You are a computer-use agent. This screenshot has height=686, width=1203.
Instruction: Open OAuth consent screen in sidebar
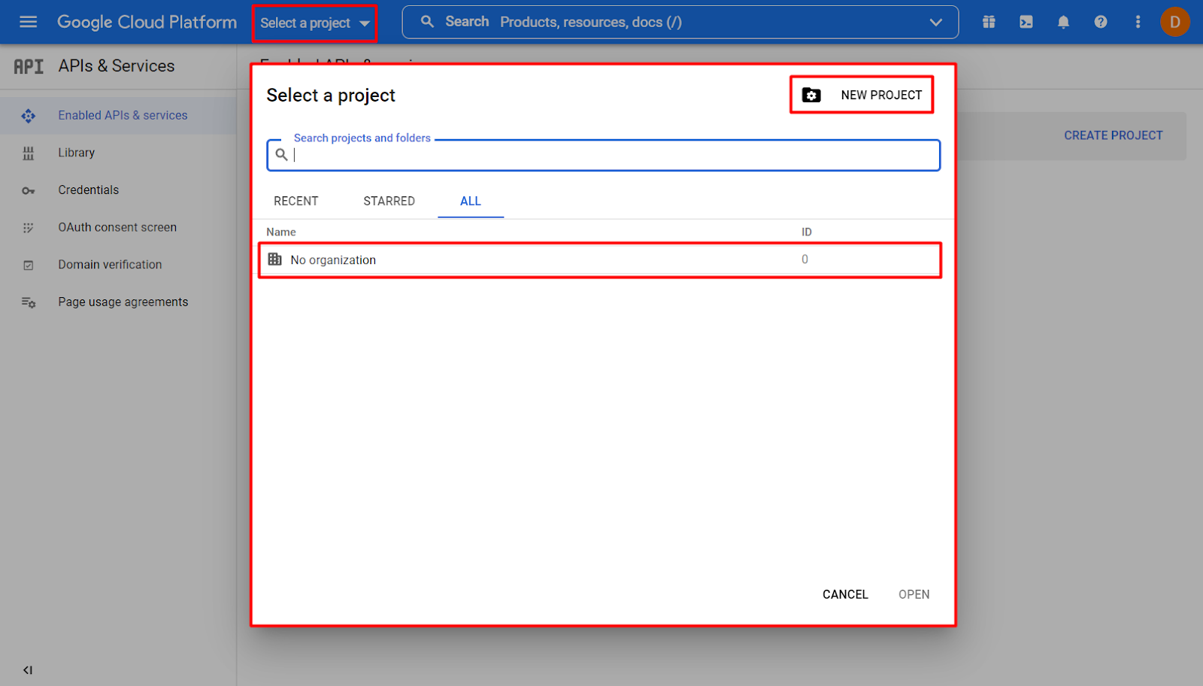118,227
